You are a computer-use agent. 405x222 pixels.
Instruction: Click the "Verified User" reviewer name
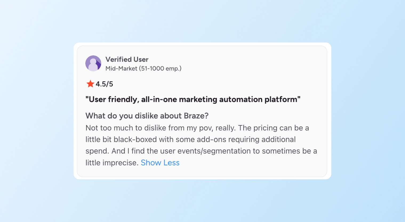pyautogui.click(x=127, y=59)
